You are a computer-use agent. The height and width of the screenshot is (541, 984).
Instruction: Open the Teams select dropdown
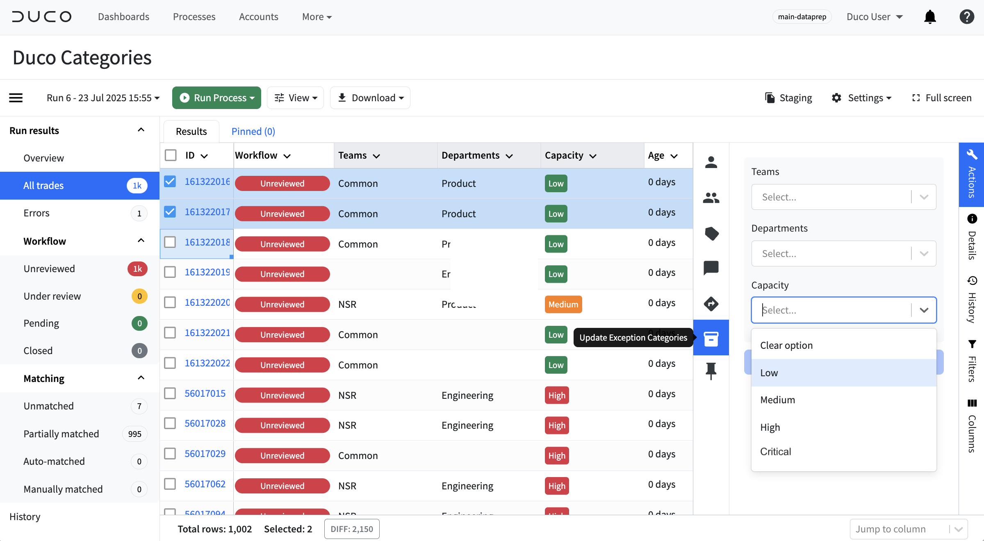[x=844, y=197]
